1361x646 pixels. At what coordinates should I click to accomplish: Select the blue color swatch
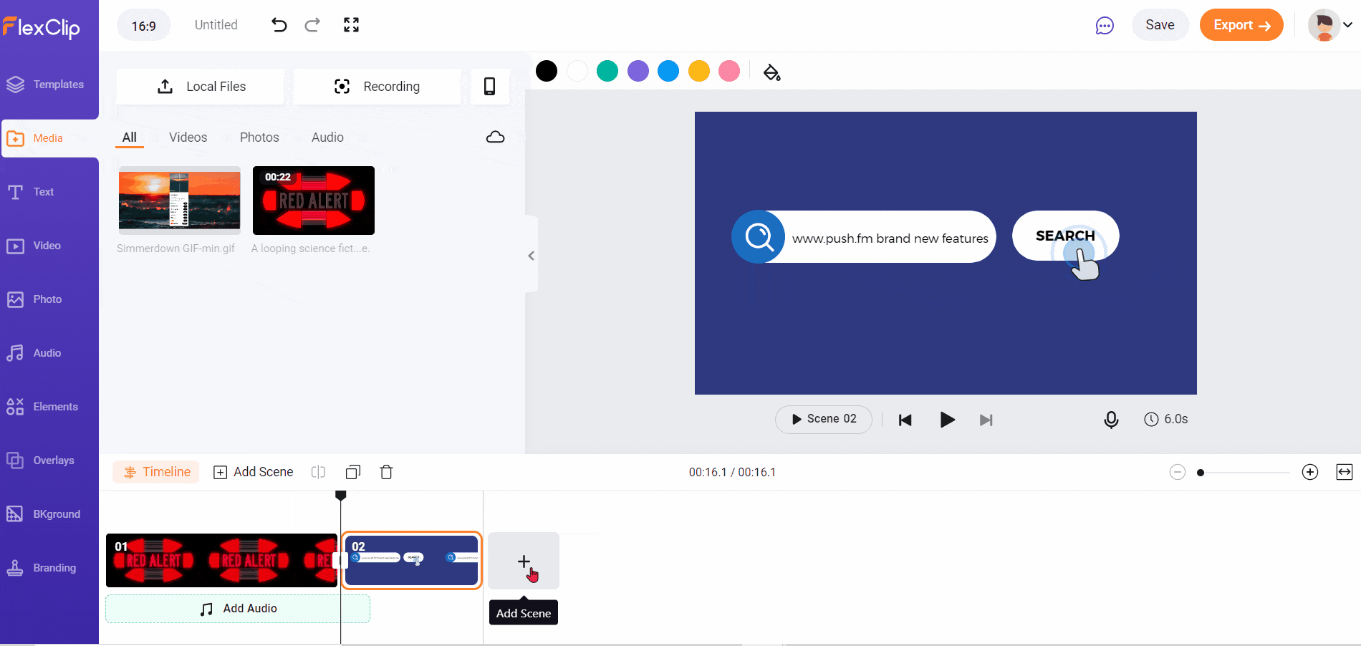(x=668, y=71)
